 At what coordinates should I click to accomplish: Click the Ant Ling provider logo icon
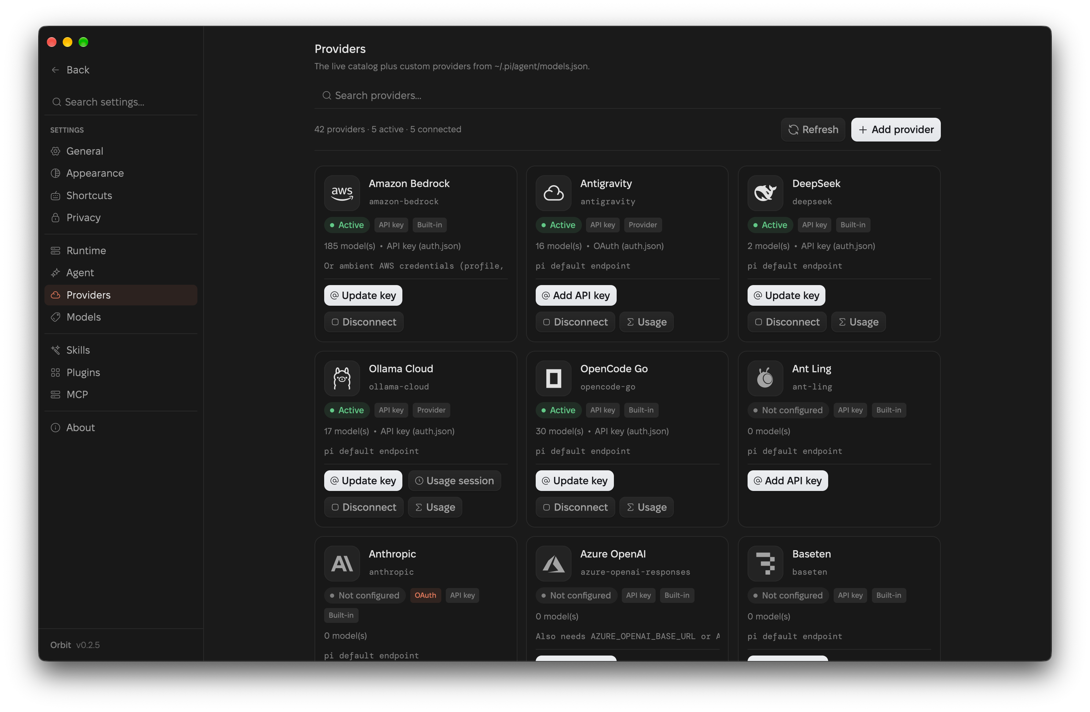click(x=765, y=378)
